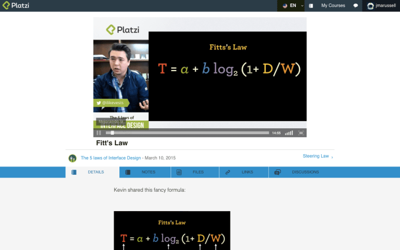
Task: Open the Files tab
Action: [195, 172]
